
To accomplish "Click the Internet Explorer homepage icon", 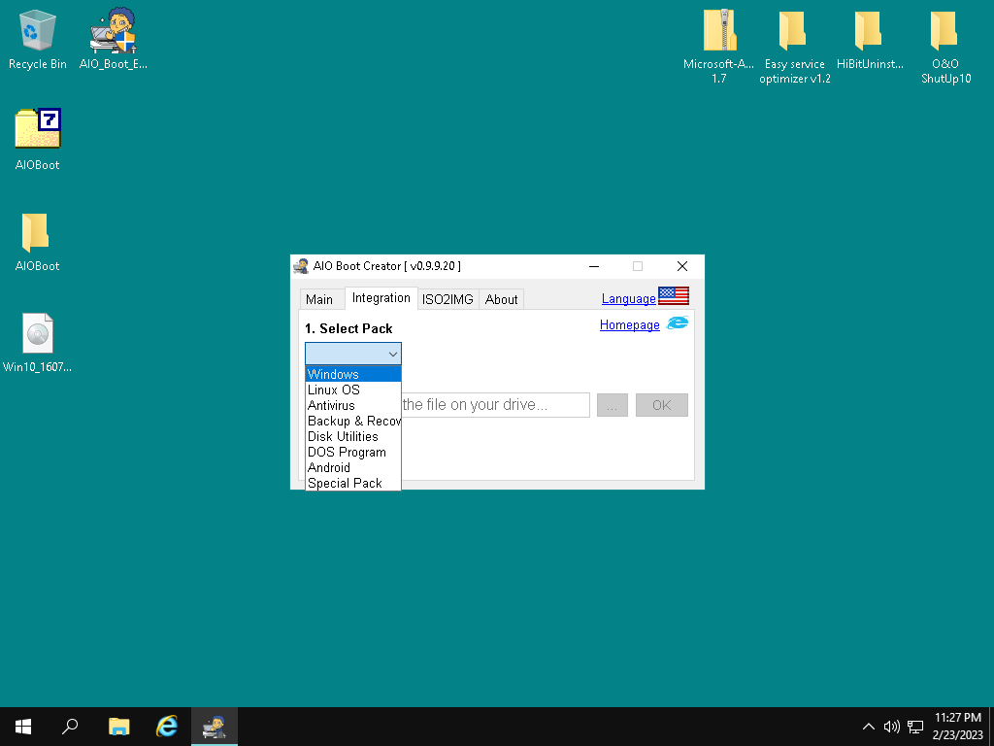I will tap(677, 323).
